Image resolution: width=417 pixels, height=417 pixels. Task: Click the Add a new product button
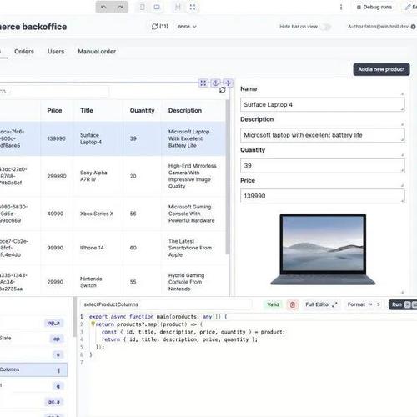coord(381,69)
